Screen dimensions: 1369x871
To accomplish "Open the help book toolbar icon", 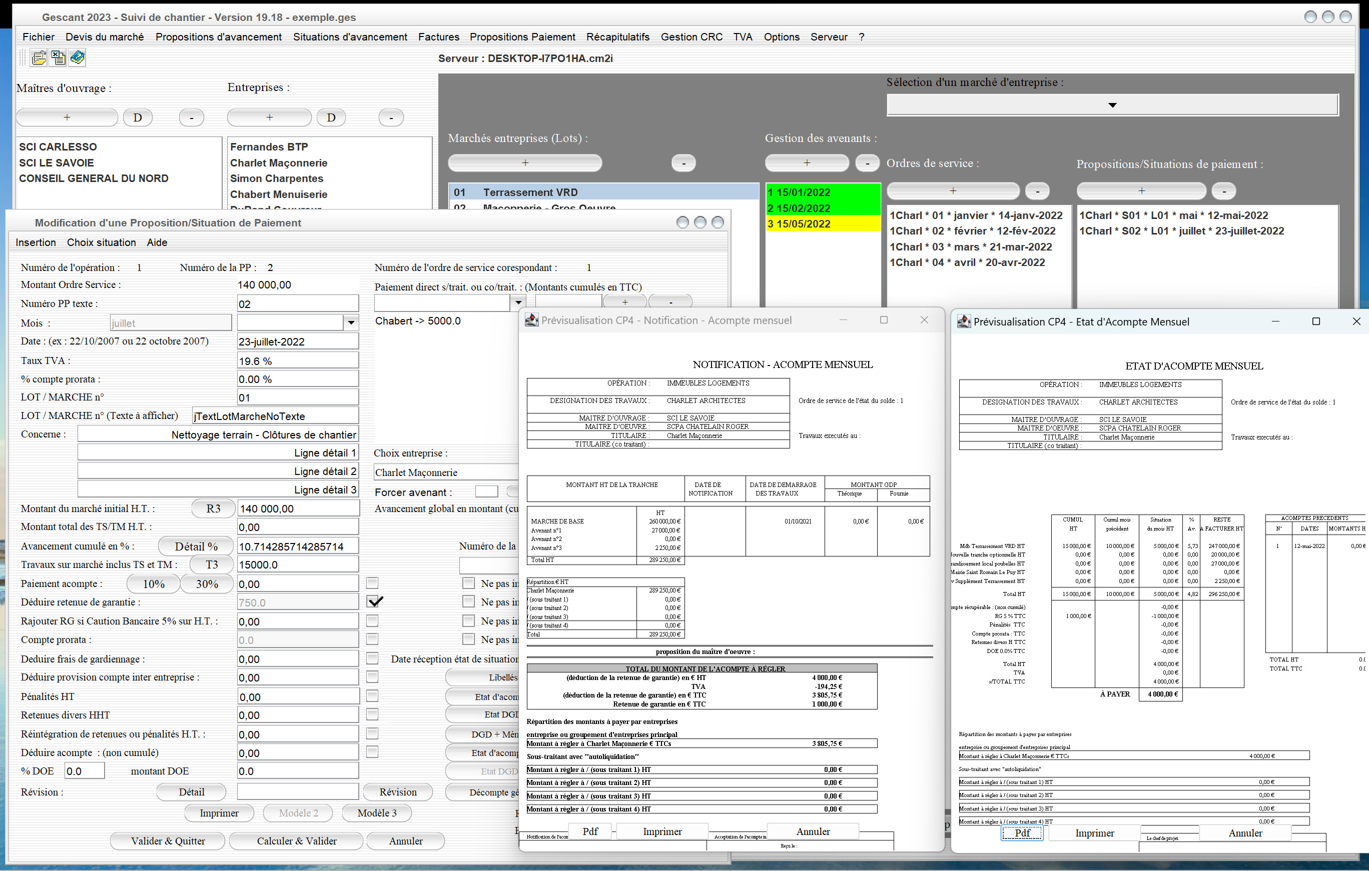I will coord(78,58).
